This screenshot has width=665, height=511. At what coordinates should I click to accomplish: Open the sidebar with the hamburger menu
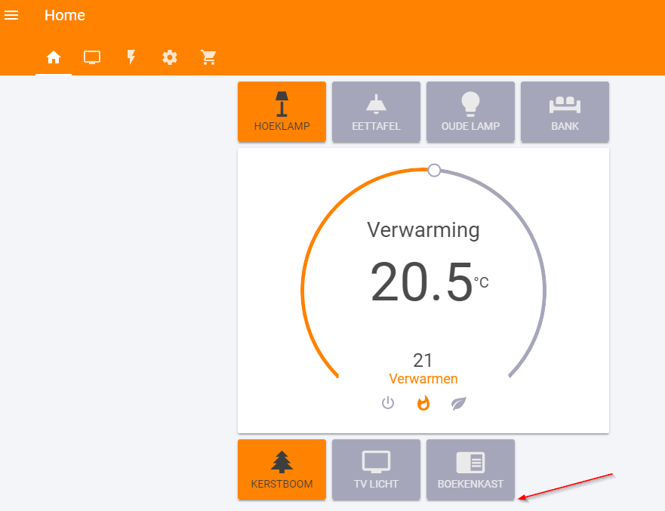[x=11, y=15]
